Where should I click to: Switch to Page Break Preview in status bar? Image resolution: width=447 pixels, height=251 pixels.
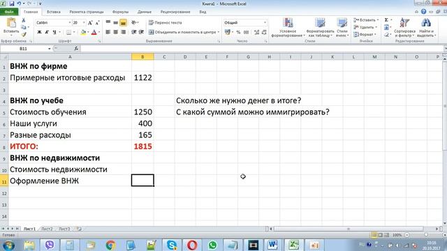386,235
